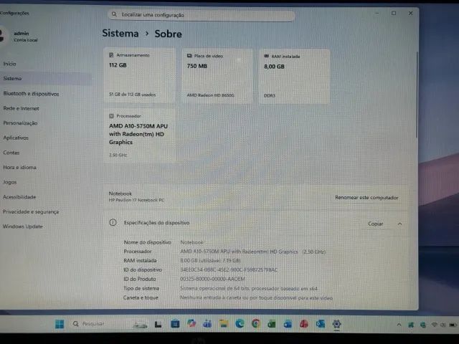The height and width of the screenshot is (344, 459).
Task: Launch Google Chrome from the taskbar
Action: pyautogui.click(x=256, y=324)
